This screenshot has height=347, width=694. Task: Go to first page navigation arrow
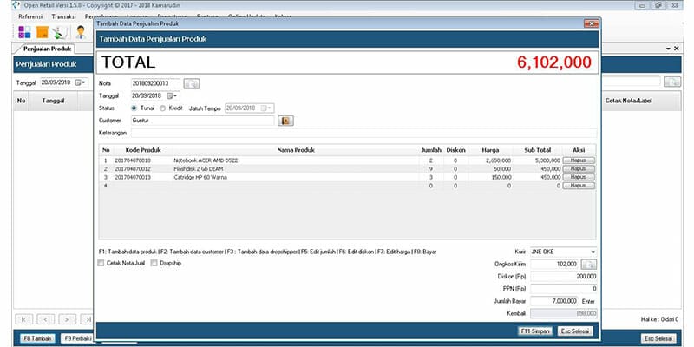coord(23,319)
